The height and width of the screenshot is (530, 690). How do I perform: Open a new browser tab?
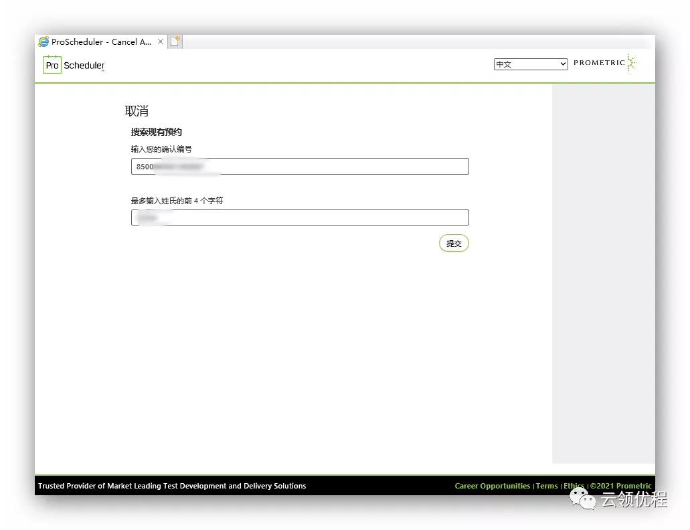pos(175,41)
